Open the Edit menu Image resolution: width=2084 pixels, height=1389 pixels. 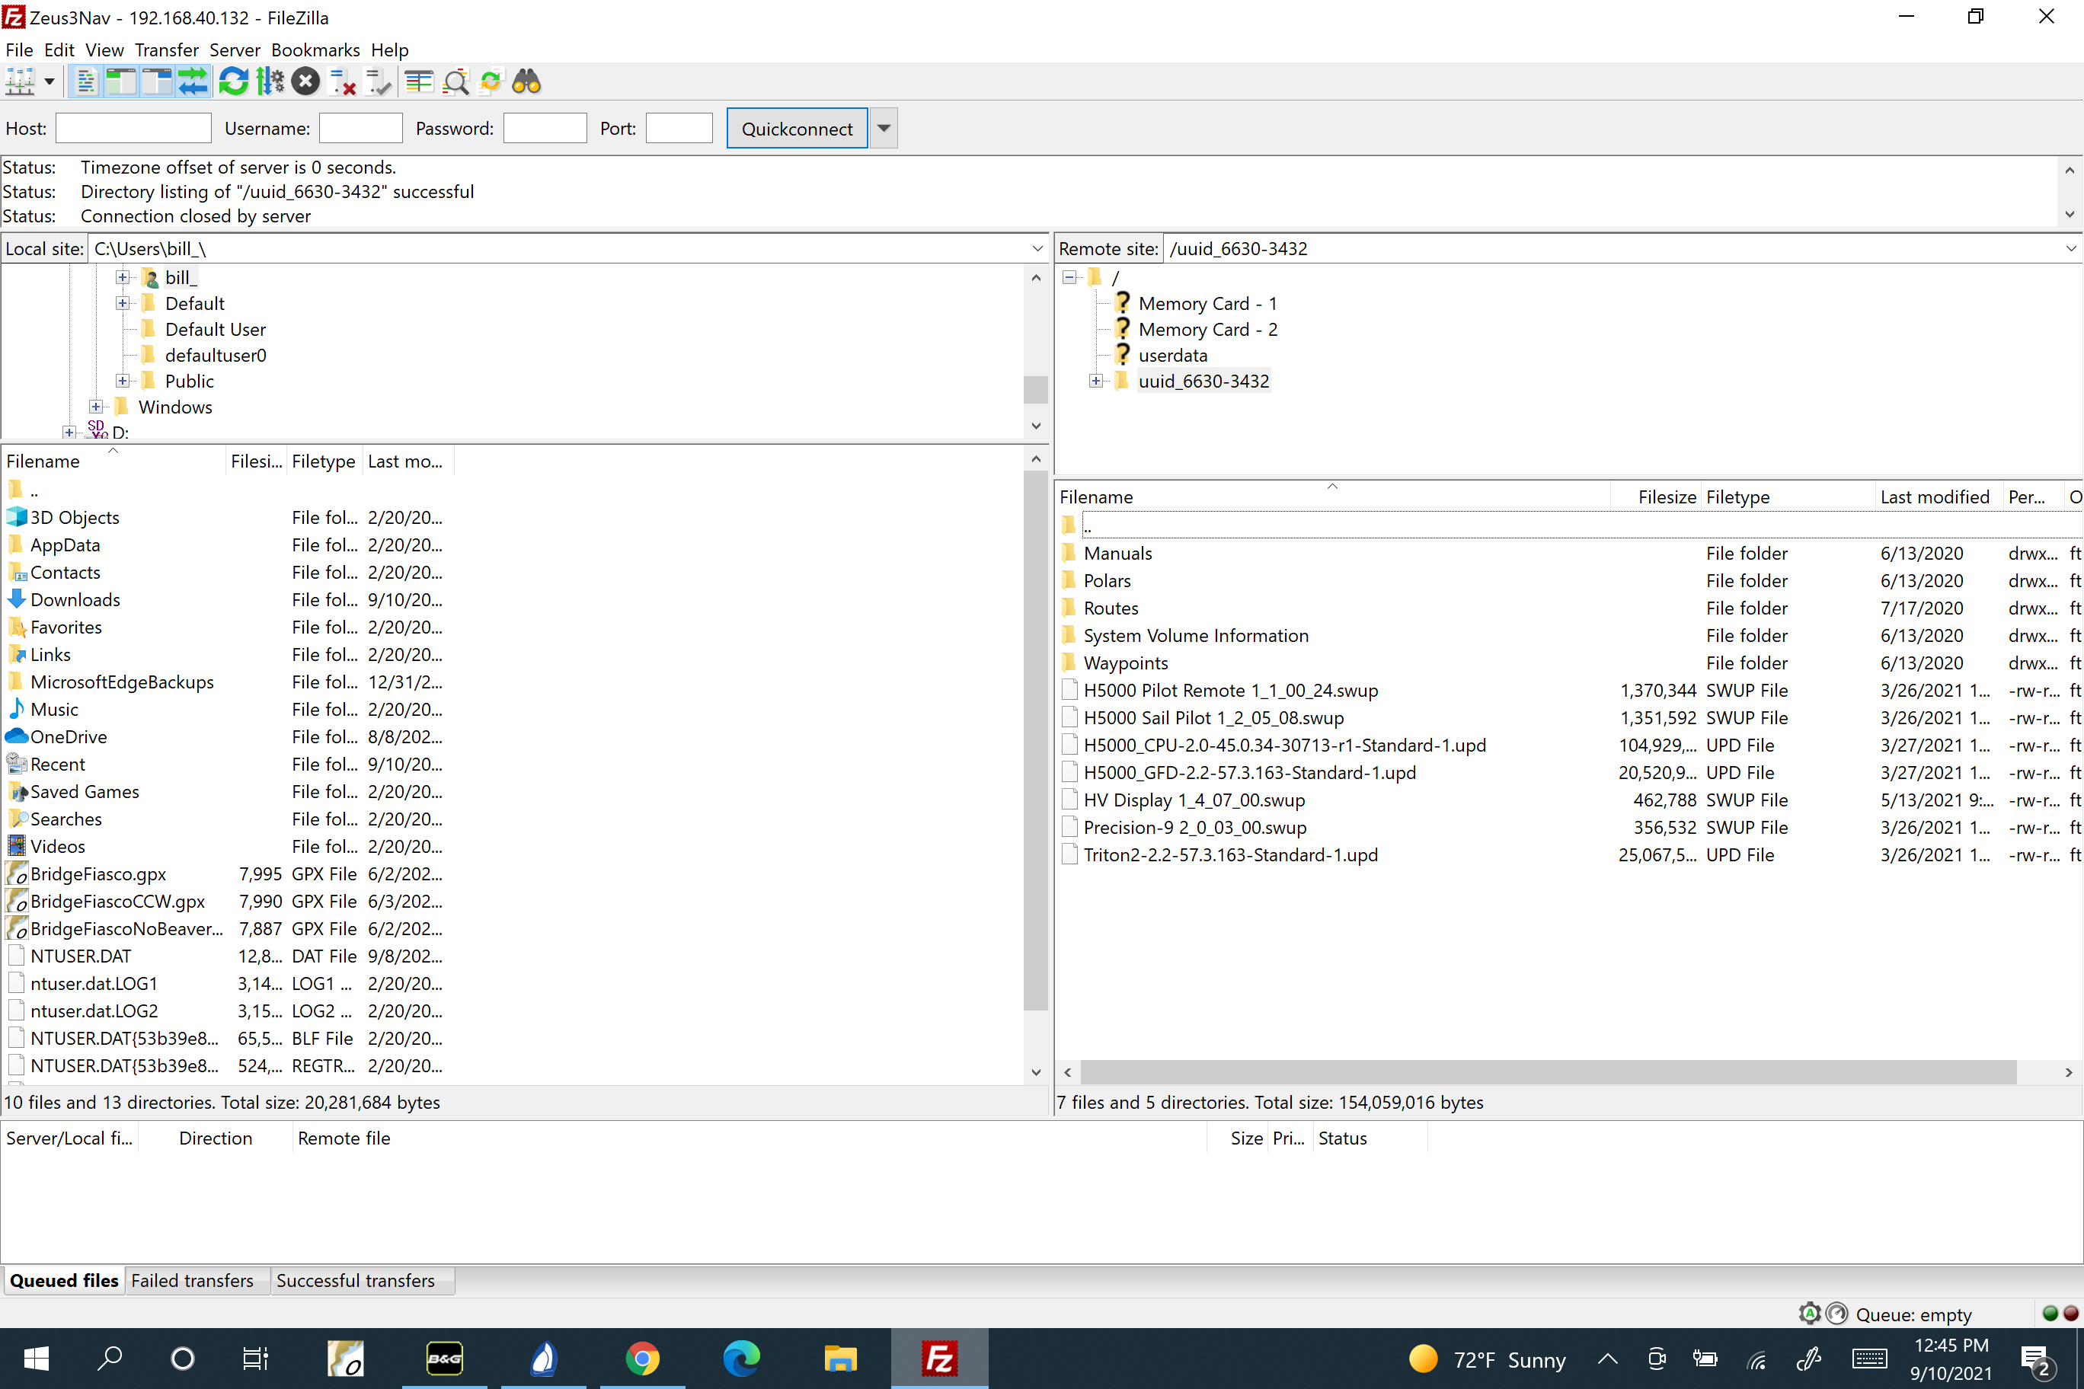[59, 49]
